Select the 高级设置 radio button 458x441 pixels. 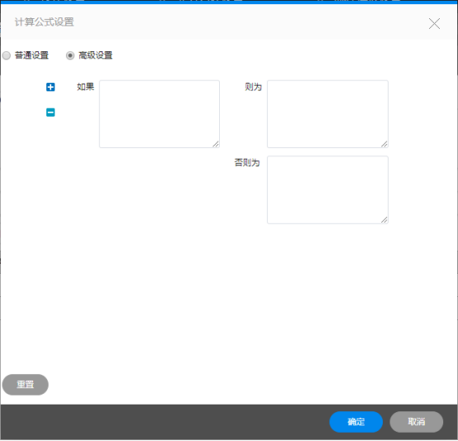coord(70,55)
